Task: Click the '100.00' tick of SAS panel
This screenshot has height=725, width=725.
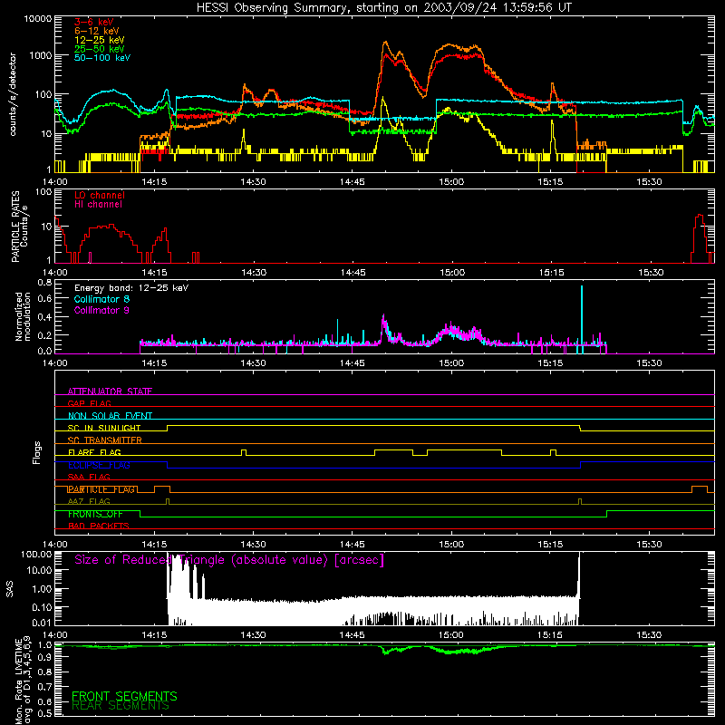Action: click(x=37, y=555)
